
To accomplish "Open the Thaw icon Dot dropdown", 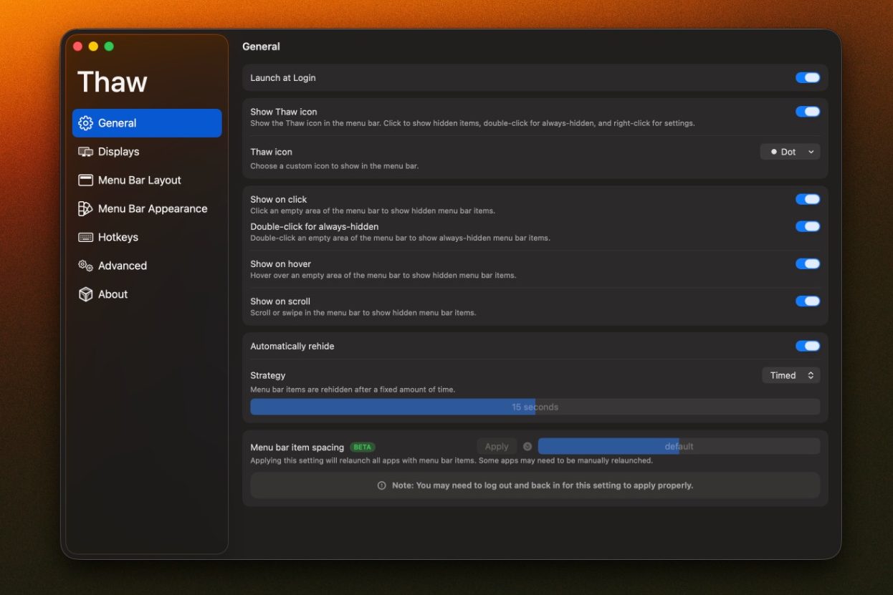I will [790, 152].
